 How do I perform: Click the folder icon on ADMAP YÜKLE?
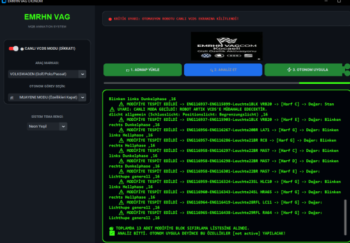click(128, 70)
